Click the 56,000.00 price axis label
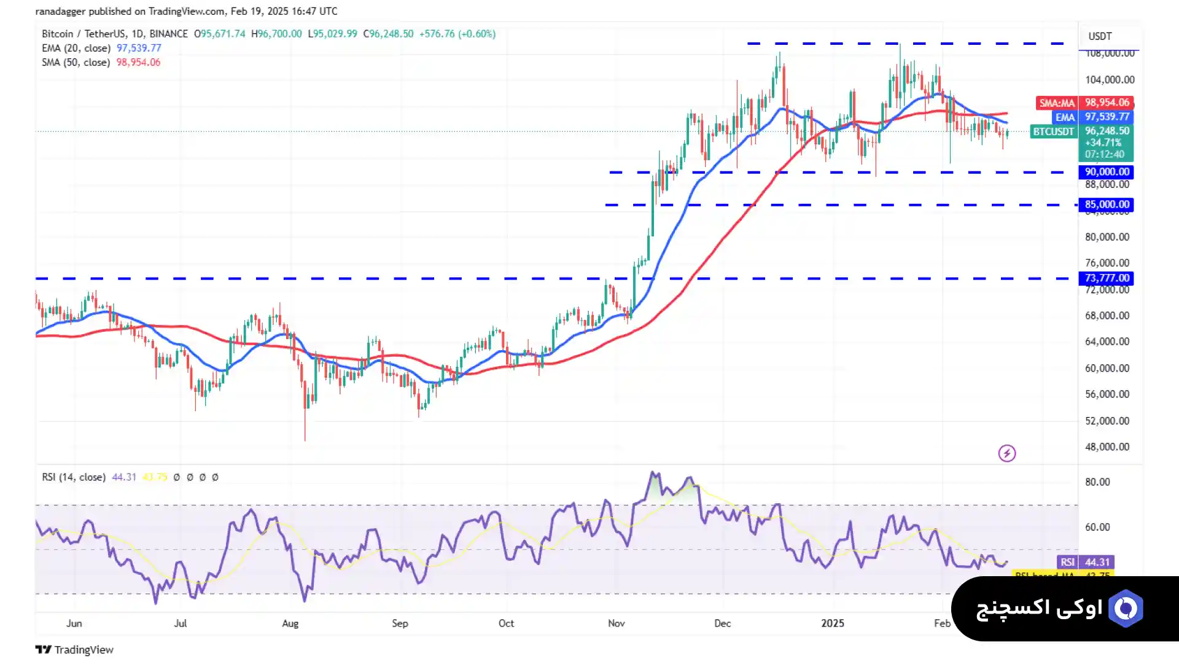Image resolution: width=1179 pixels, height=664 pixels. click(1107, 394)
